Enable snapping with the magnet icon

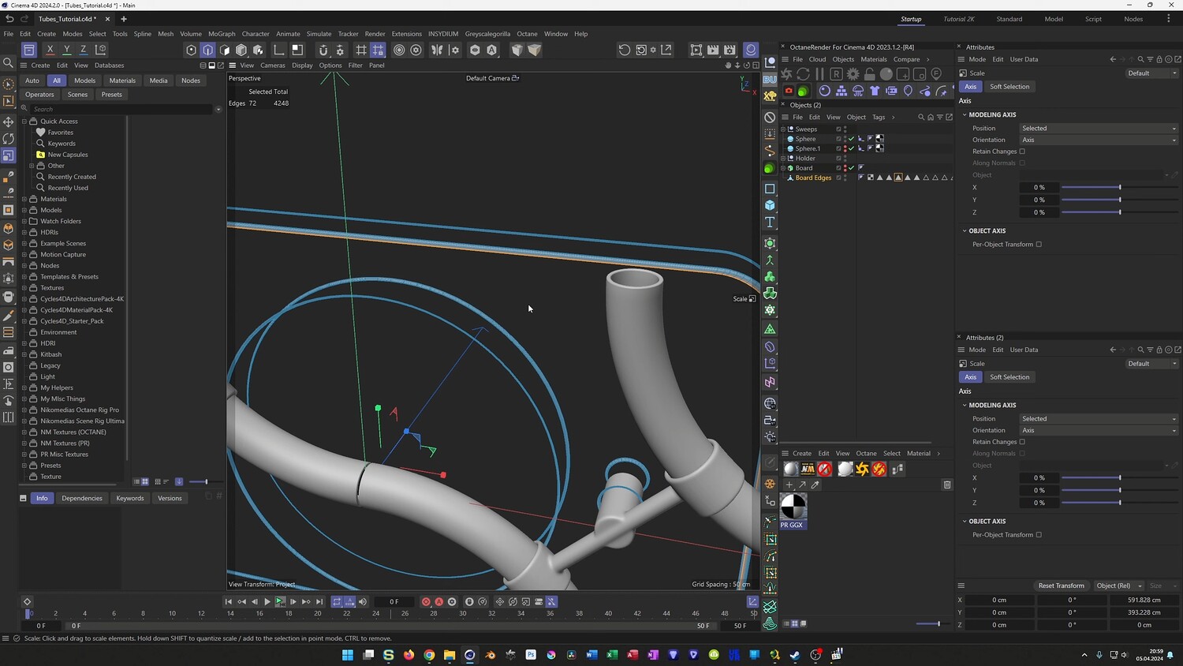(x=323, y=50)
